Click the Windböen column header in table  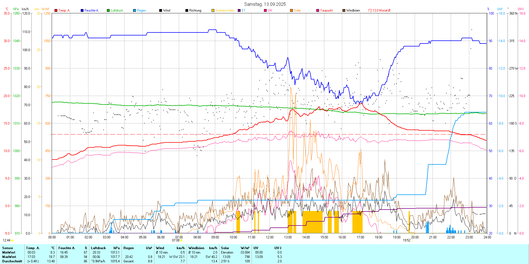tap(196, 248)
